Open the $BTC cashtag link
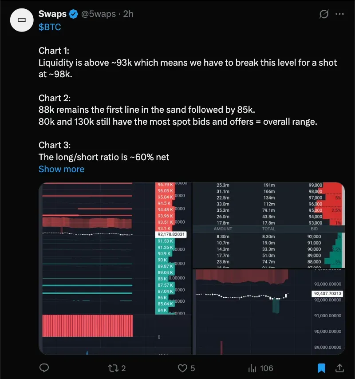Screen dimensions: 355x379 coord(50,27)
